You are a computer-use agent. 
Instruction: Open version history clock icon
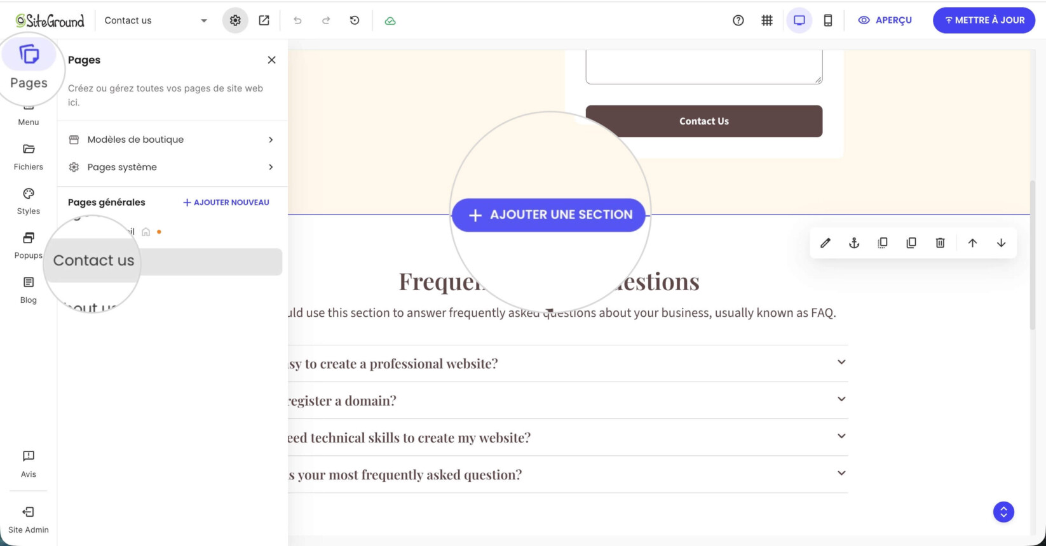(355, 20)
